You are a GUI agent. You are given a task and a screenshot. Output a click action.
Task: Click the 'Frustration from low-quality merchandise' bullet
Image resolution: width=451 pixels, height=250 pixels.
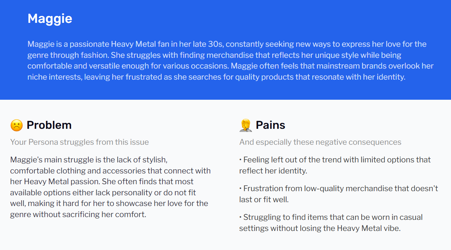[x=339, y=194]
